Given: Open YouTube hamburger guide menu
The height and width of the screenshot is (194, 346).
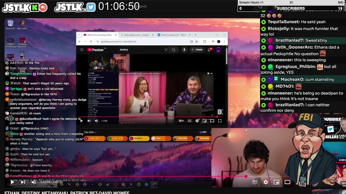Looking at the screenshot, I should 82,50.
